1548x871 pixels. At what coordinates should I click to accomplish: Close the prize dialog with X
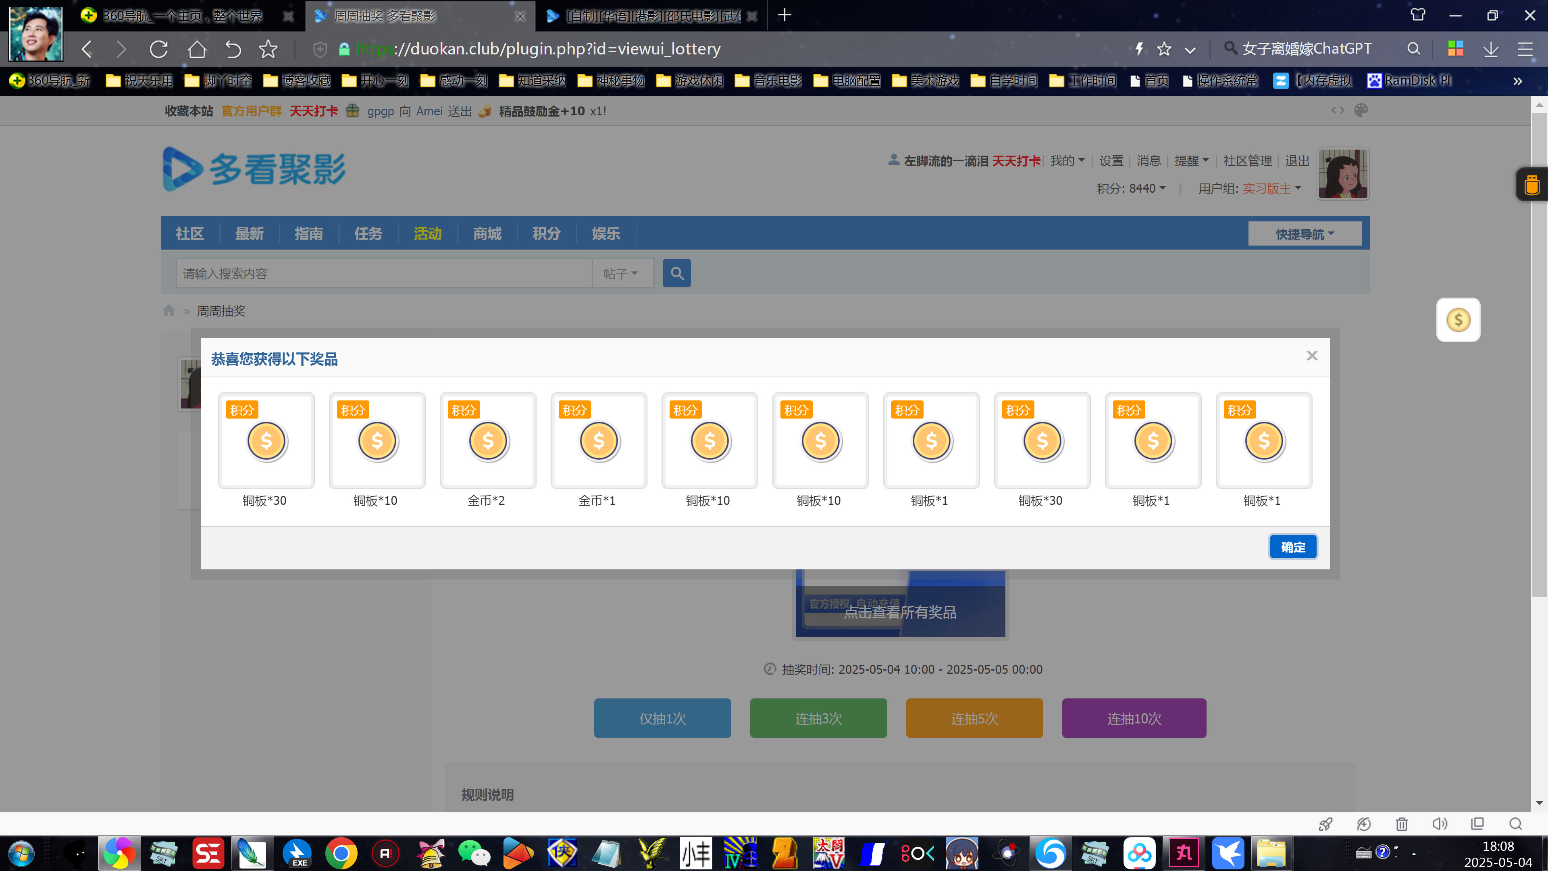click(1312, 356)
